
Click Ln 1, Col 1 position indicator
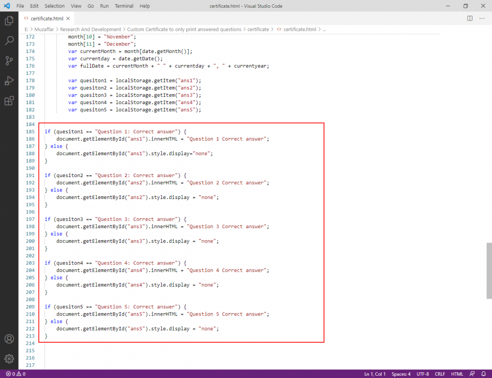tap(375, 374)
